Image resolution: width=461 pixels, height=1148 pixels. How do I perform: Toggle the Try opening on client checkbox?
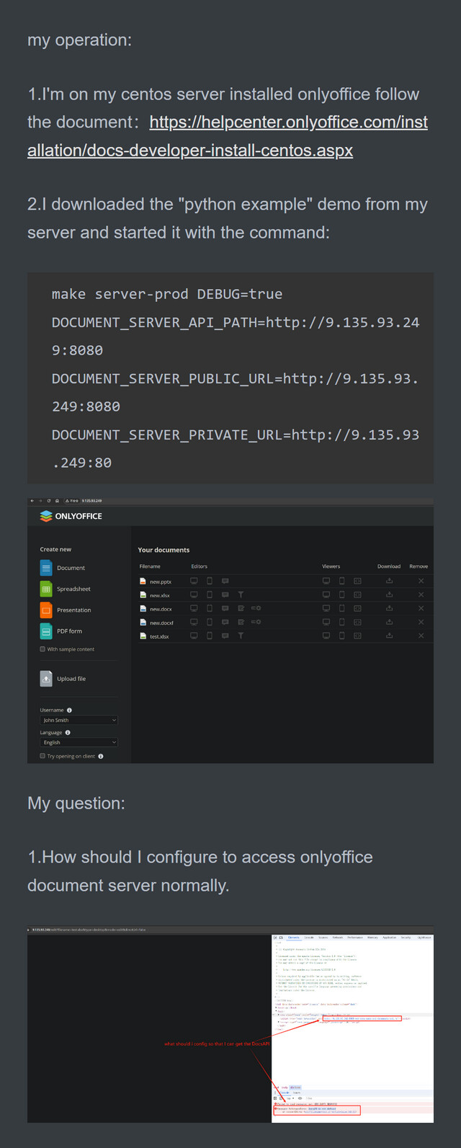[42, 756]
